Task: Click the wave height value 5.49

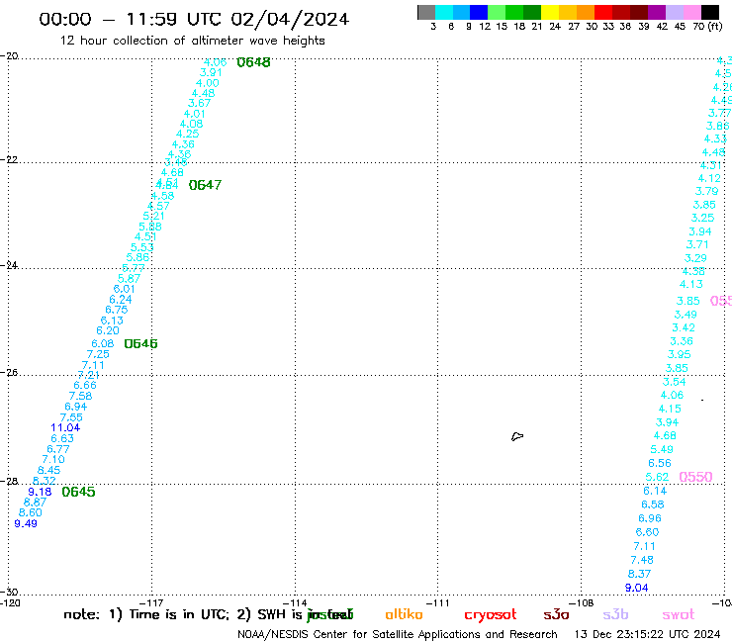Action: click(x=662, y=449)
